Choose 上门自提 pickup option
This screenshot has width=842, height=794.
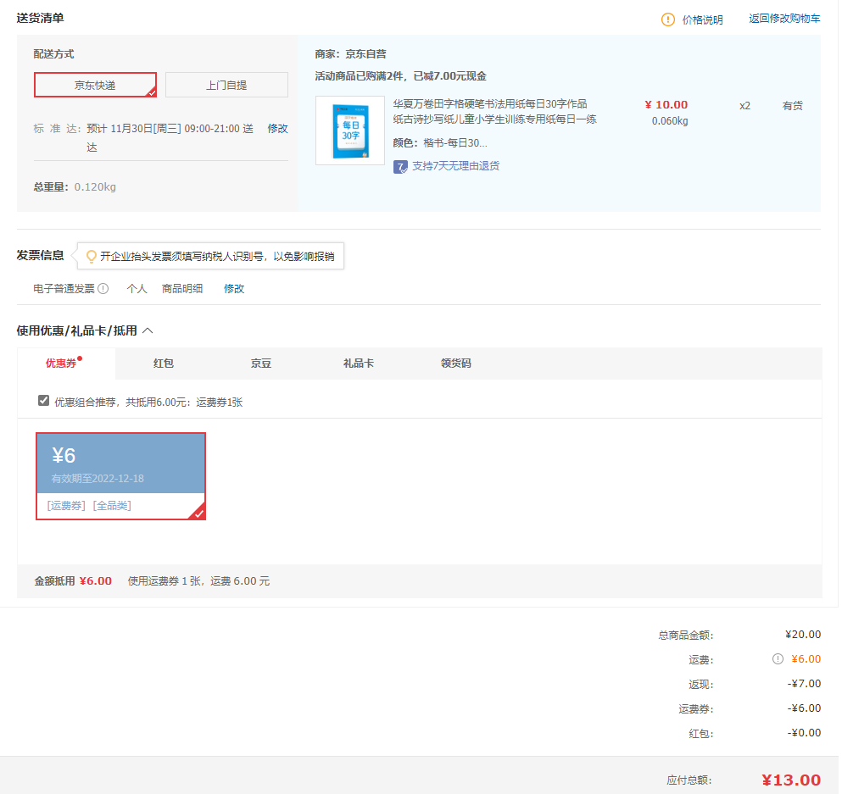point(226,85)
